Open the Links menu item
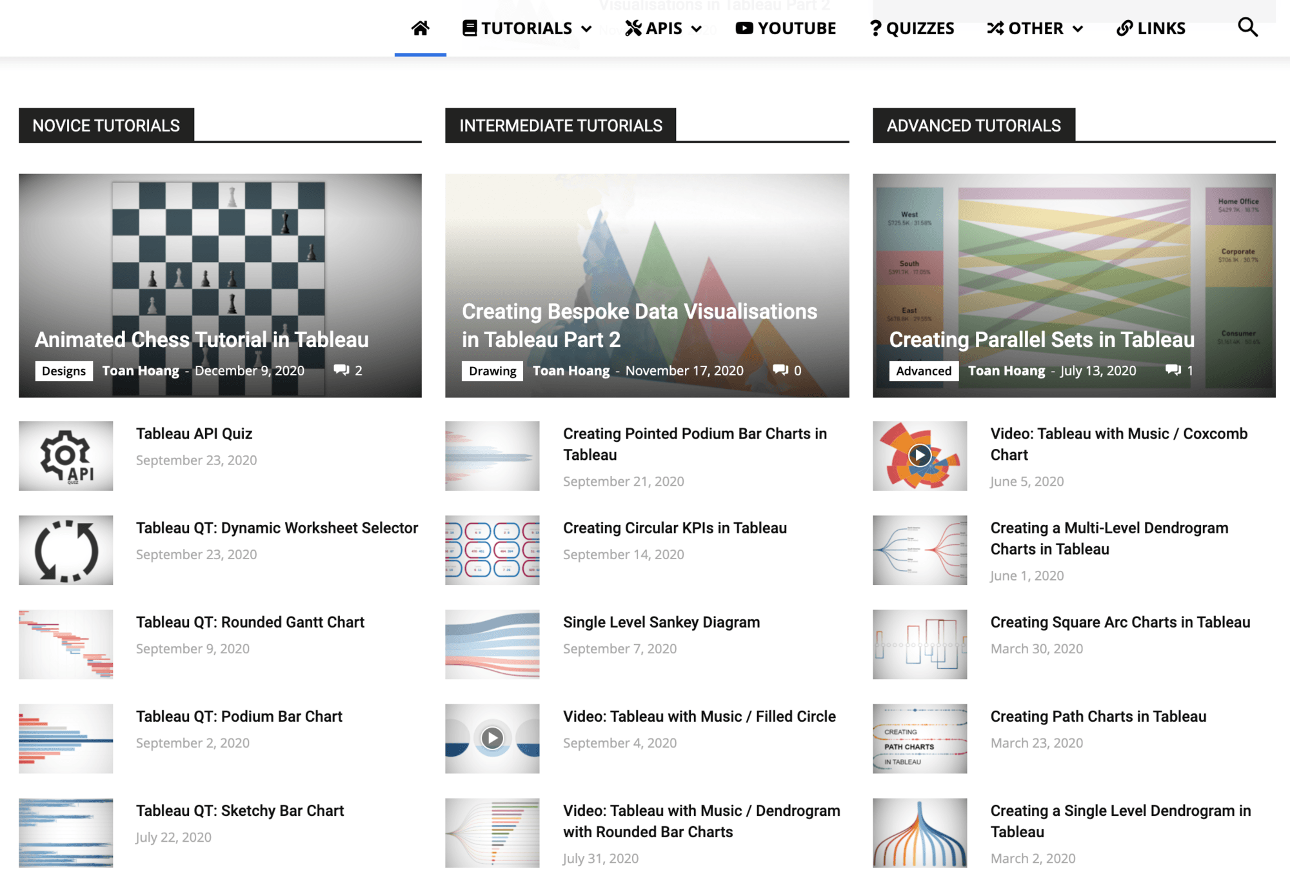 tap(1151, 28)
